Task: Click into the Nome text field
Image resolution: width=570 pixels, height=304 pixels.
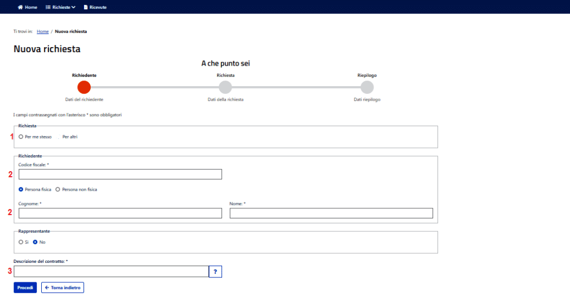Action: (x=331, y=213)
